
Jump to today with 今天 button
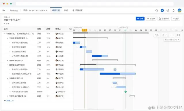157,35
